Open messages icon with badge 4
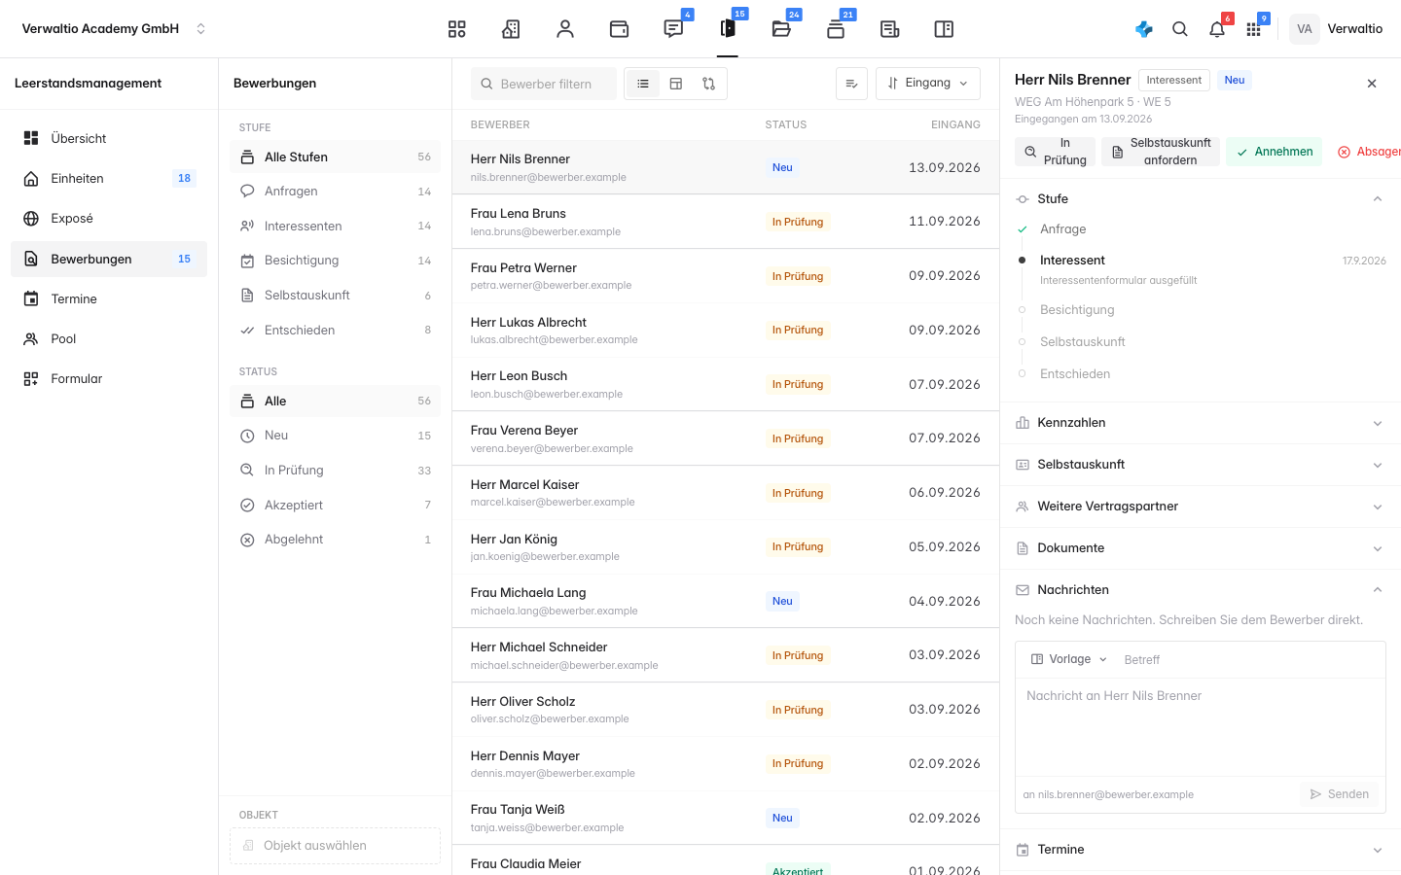The width and height of the screenshot is (1401, 875). pyautogui.click(x=673, y=29)
